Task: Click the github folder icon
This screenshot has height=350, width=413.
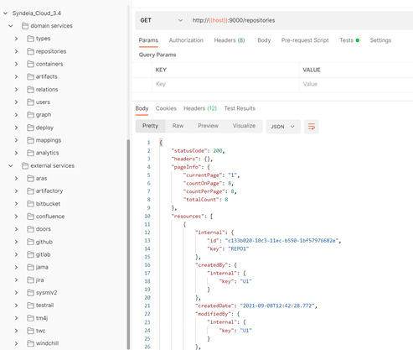Action: coord(30,242)
